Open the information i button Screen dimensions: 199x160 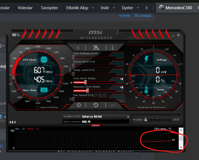click(113, 48)
